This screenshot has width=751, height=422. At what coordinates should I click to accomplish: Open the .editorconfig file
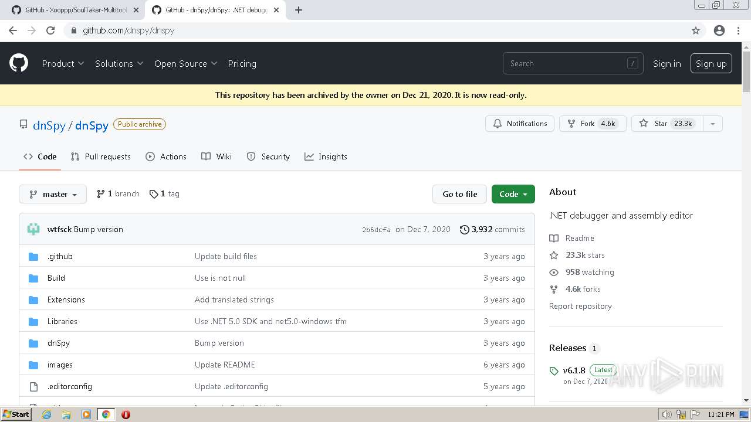70,386
